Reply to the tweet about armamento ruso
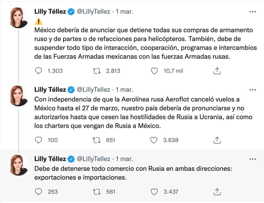Image resolution: width=264 pixels, height=203 pixels. tap(39, 71)
